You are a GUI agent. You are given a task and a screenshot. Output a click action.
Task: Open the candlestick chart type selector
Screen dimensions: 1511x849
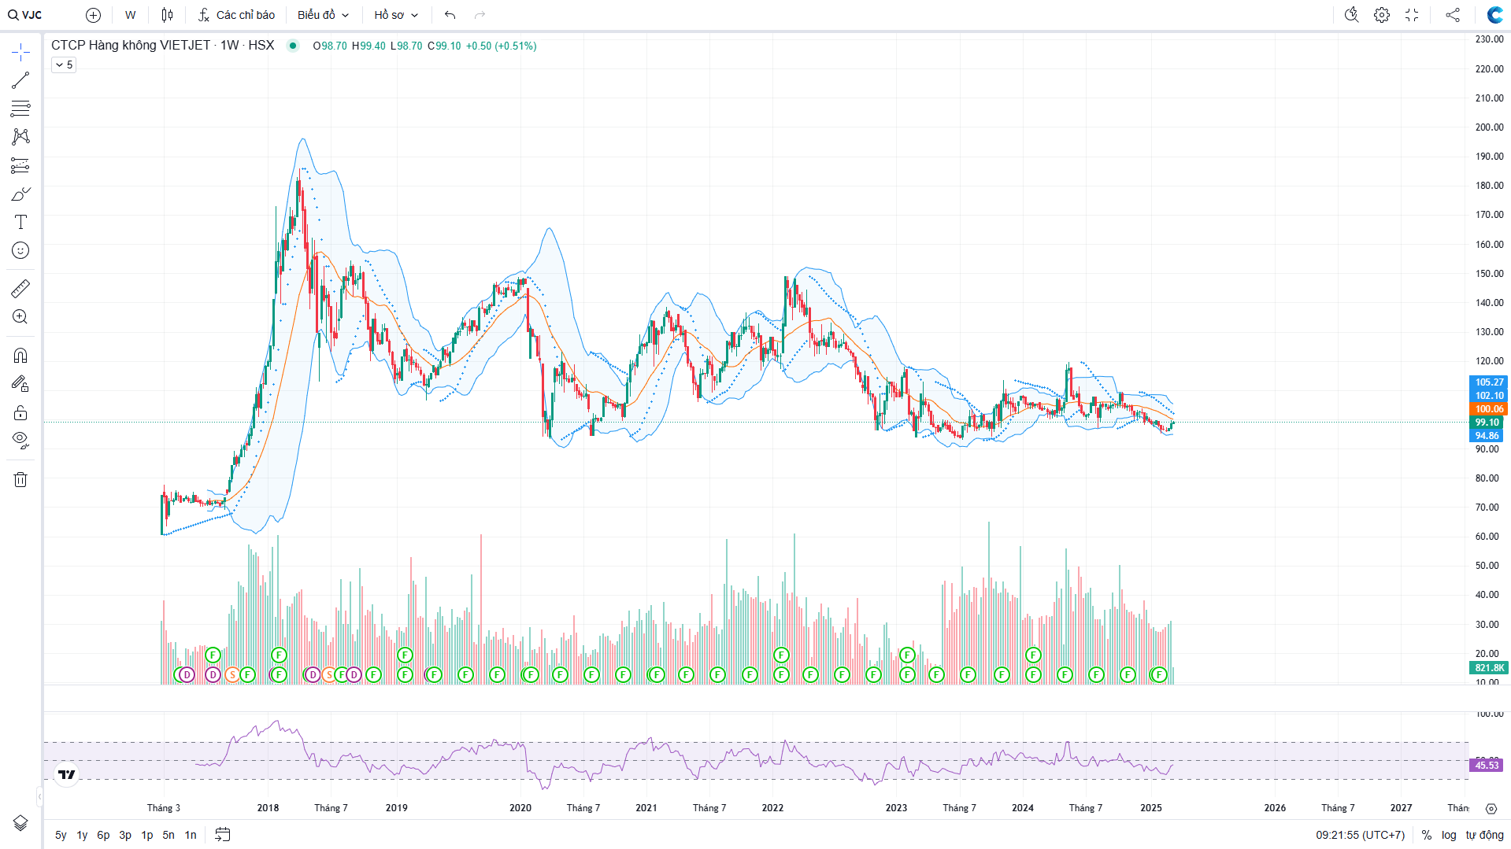tap(167, 15)
